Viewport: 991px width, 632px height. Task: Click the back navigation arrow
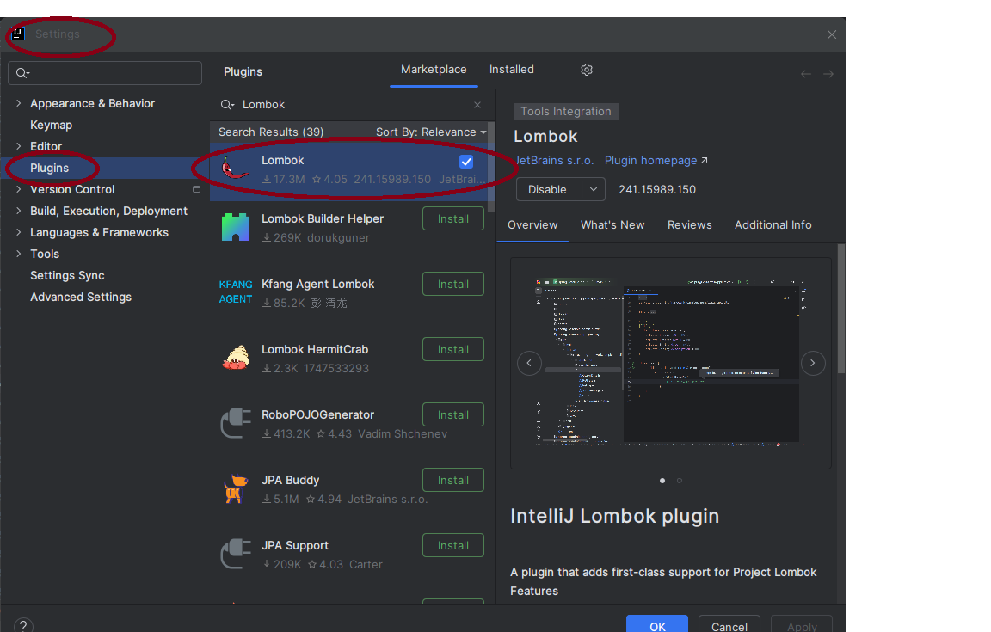coord(806,74)
